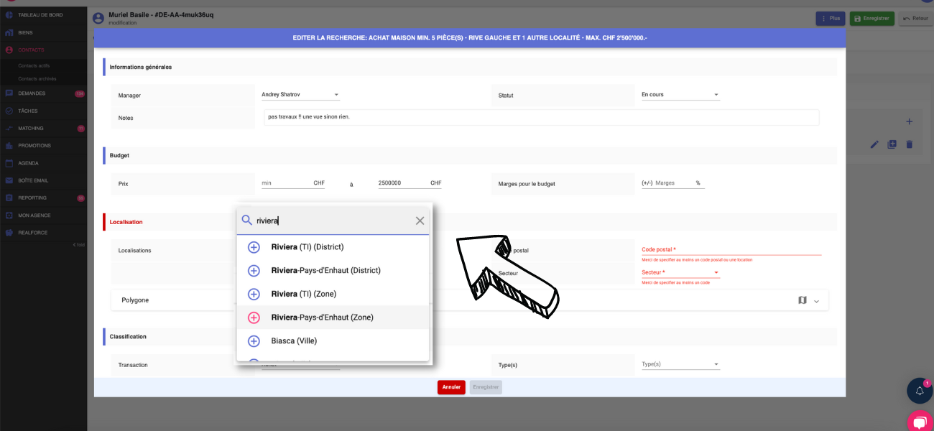The height and width of the screenshot is (431, 934).
Task: Select the Riviera-Pays-d'Enhaut (District) result text
Action: 325,271
